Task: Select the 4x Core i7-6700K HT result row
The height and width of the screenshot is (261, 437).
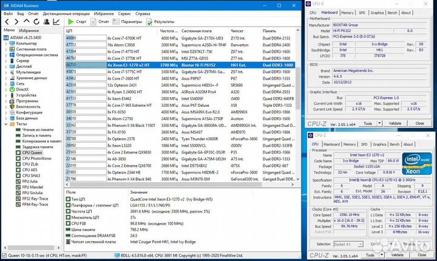Action: coord(180,38)
